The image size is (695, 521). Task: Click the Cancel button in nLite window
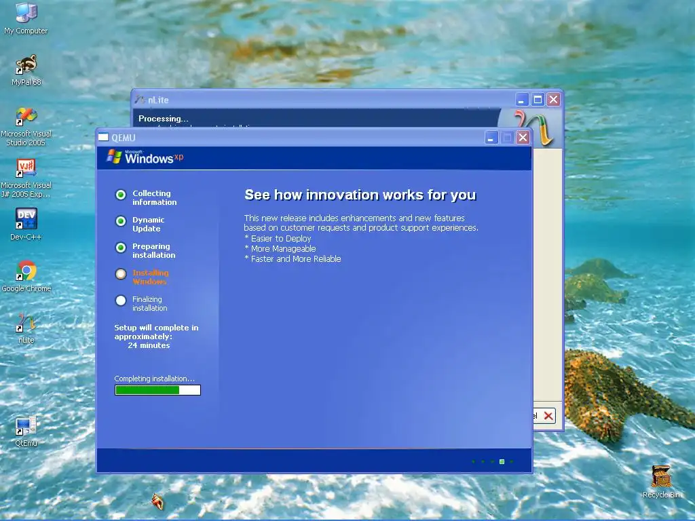click(544, 416)
